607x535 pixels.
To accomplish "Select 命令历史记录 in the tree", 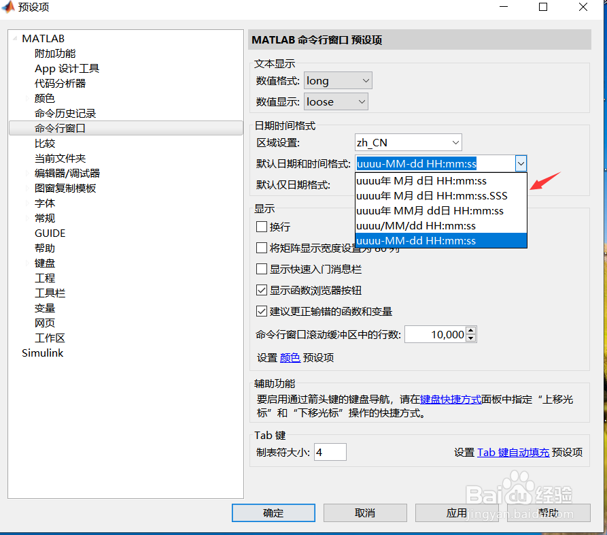I will click(65, 114).
